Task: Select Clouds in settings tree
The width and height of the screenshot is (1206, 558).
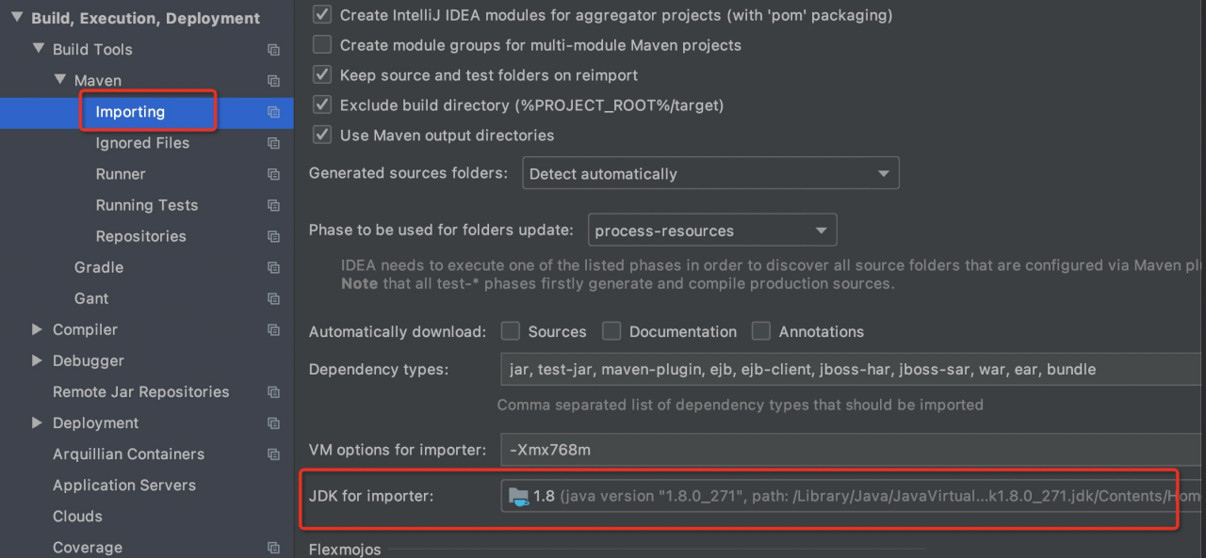Action: coord(77,516)
